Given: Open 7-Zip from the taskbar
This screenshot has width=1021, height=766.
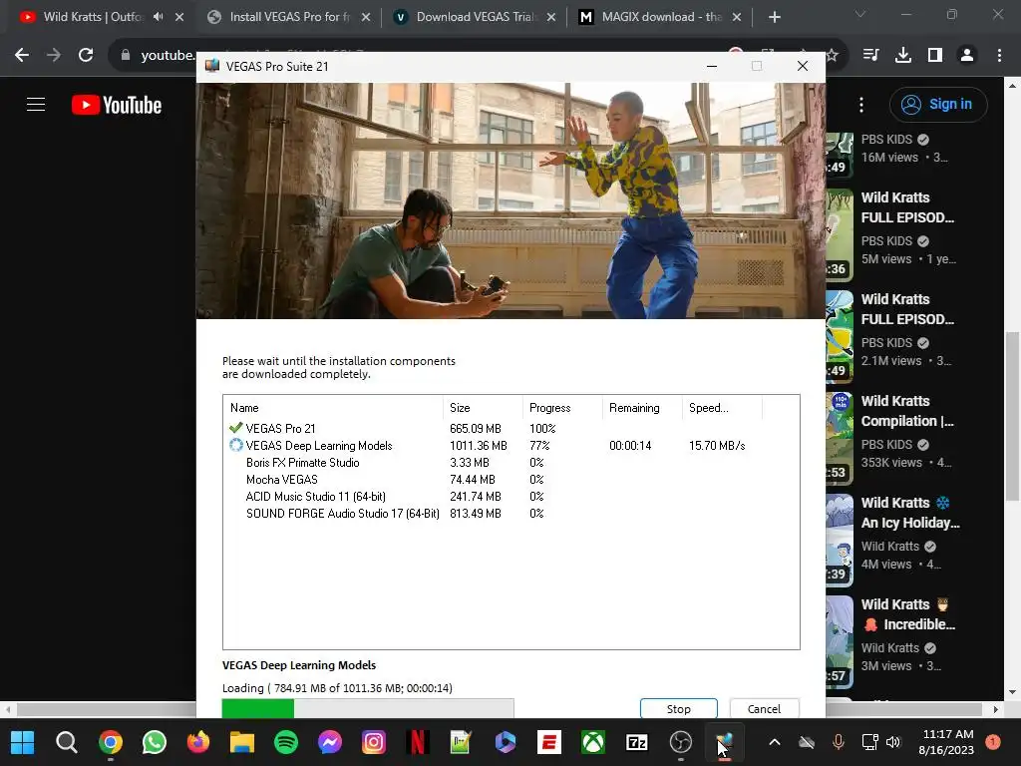Looking at the screenshot, I should click(x=637, y=742).
